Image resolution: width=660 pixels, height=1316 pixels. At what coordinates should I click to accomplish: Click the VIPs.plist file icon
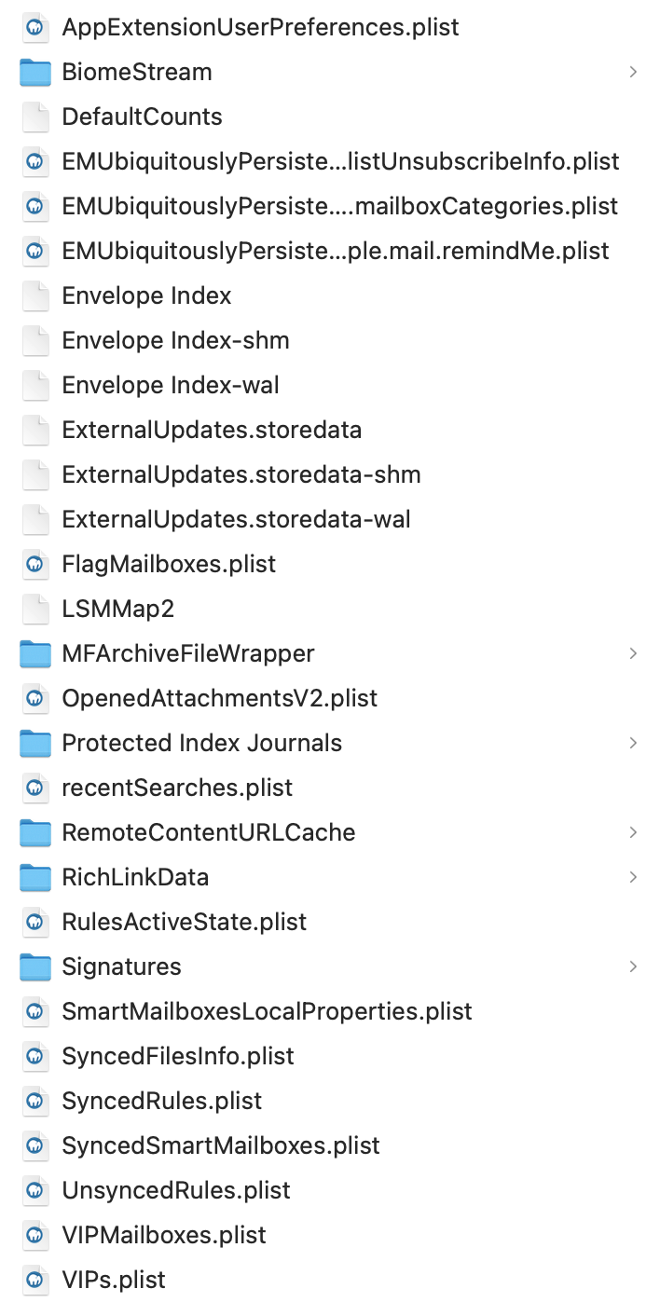35,1280
